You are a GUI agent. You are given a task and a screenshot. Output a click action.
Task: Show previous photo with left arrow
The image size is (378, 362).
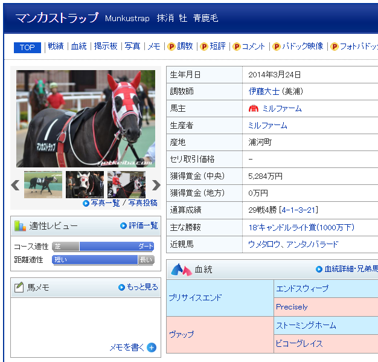(16, 185)
